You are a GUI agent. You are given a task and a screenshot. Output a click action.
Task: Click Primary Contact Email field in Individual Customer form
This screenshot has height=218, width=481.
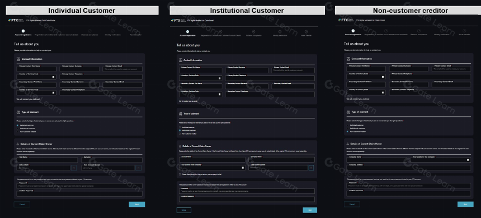[122, 69]
